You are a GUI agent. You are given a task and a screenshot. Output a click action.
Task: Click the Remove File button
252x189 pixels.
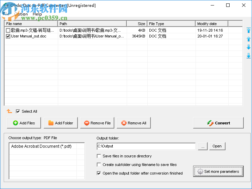pos(97,123)
